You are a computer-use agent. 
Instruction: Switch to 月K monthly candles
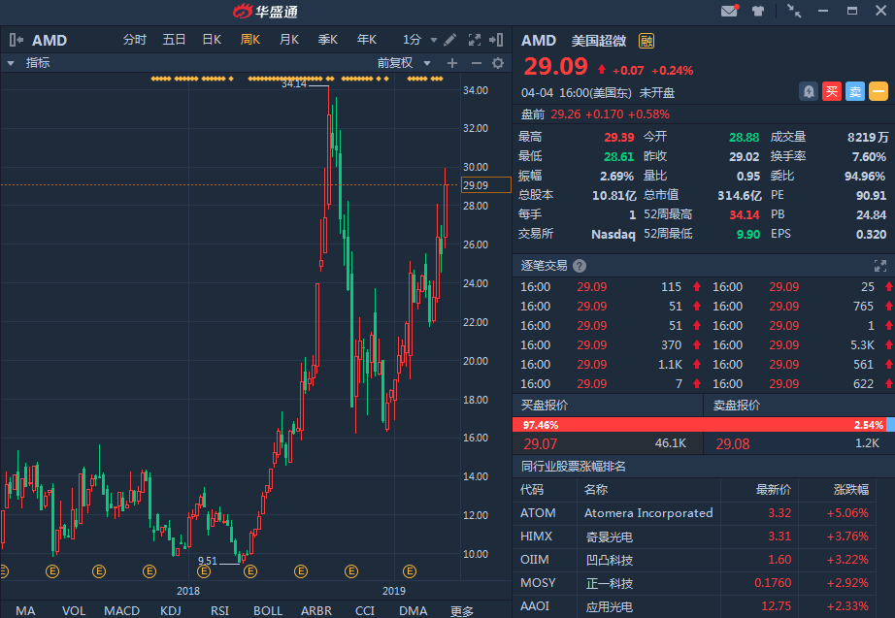[x=289, y=40]
